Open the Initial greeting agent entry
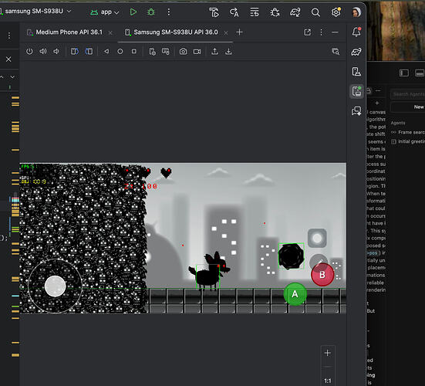 tap(408, 141)
